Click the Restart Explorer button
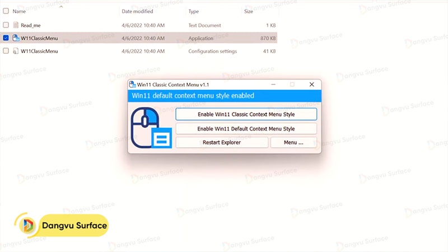This screenshot has width=448, height=252. click(x=222, y=142)
